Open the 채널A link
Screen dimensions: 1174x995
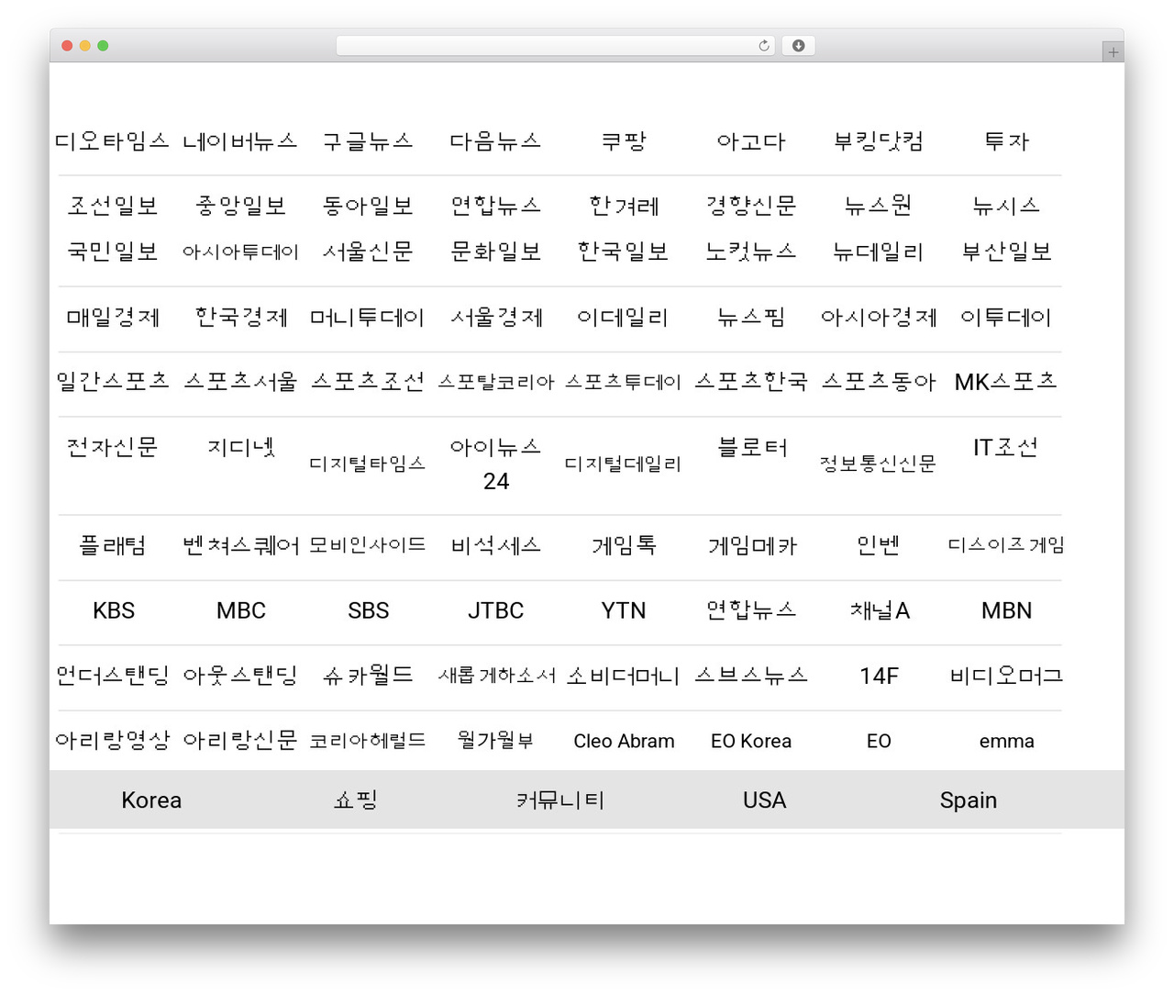point(879,610)
